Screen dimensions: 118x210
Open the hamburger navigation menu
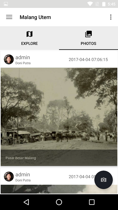click(9, 17)
